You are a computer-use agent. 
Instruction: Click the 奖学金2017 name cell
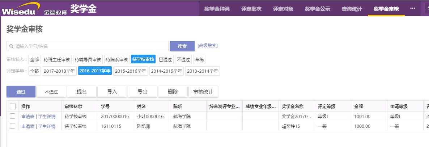pyautogui.click(x=297, y=116)
